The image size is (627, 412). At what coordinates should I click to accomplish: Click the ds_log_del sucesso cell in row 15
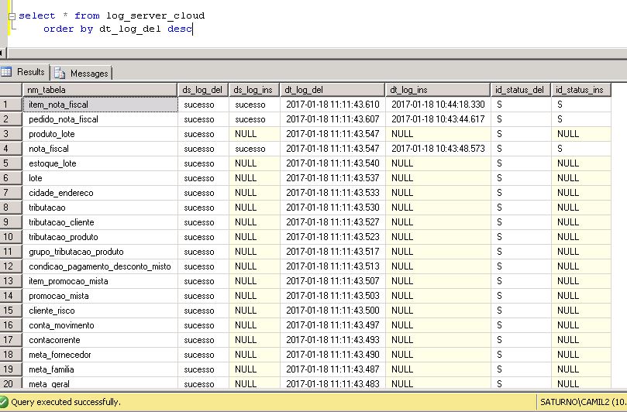coord(203,311)
